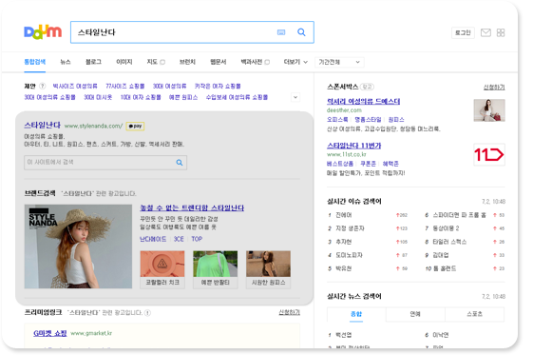Click the pay badge icon
The height and width of the screenshot is (355, 533).
[135, 126]
